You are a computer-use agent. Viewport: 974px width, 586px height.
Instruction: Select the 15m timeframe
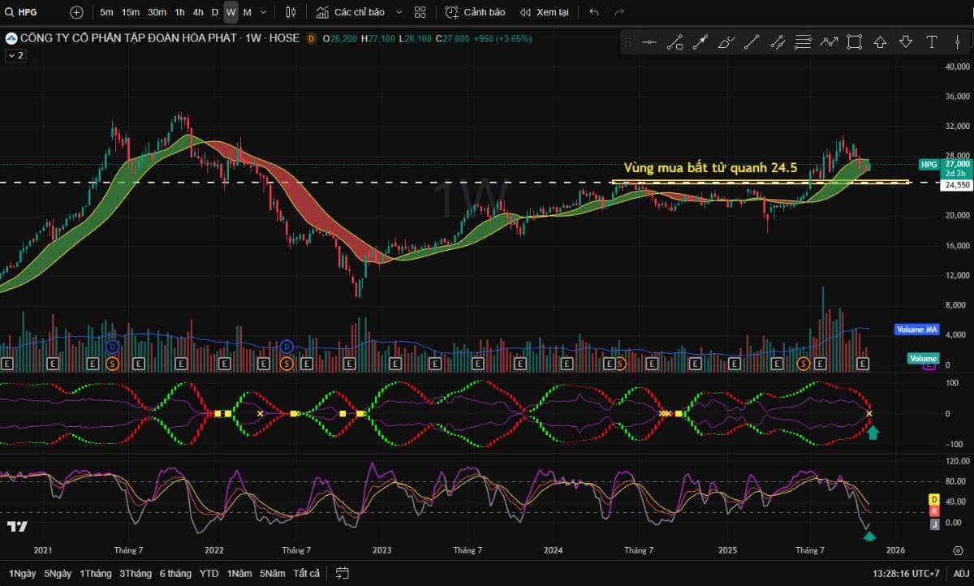point(130,12)
